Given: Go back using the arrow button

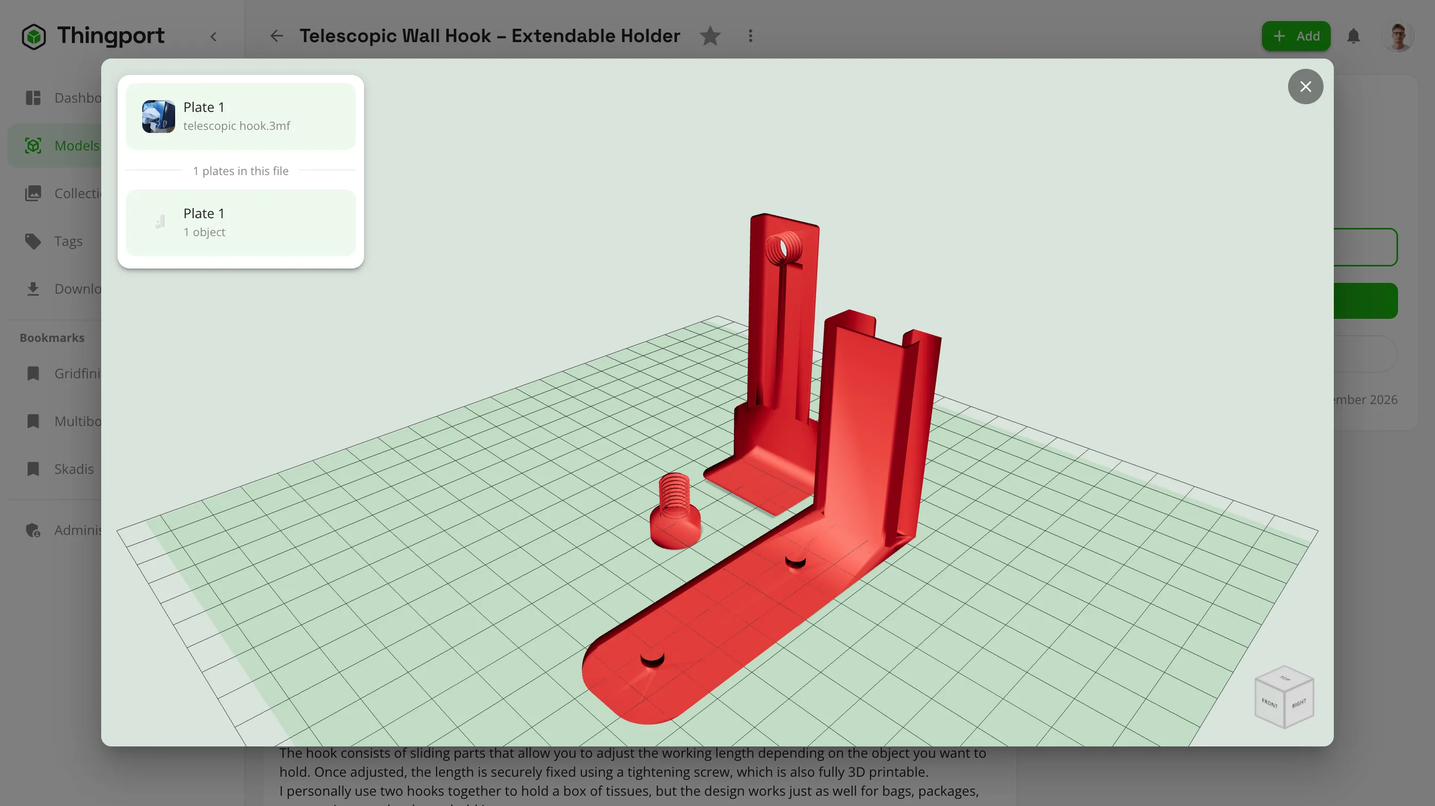Looking at the screenshot, I should (x=276, y=36).
